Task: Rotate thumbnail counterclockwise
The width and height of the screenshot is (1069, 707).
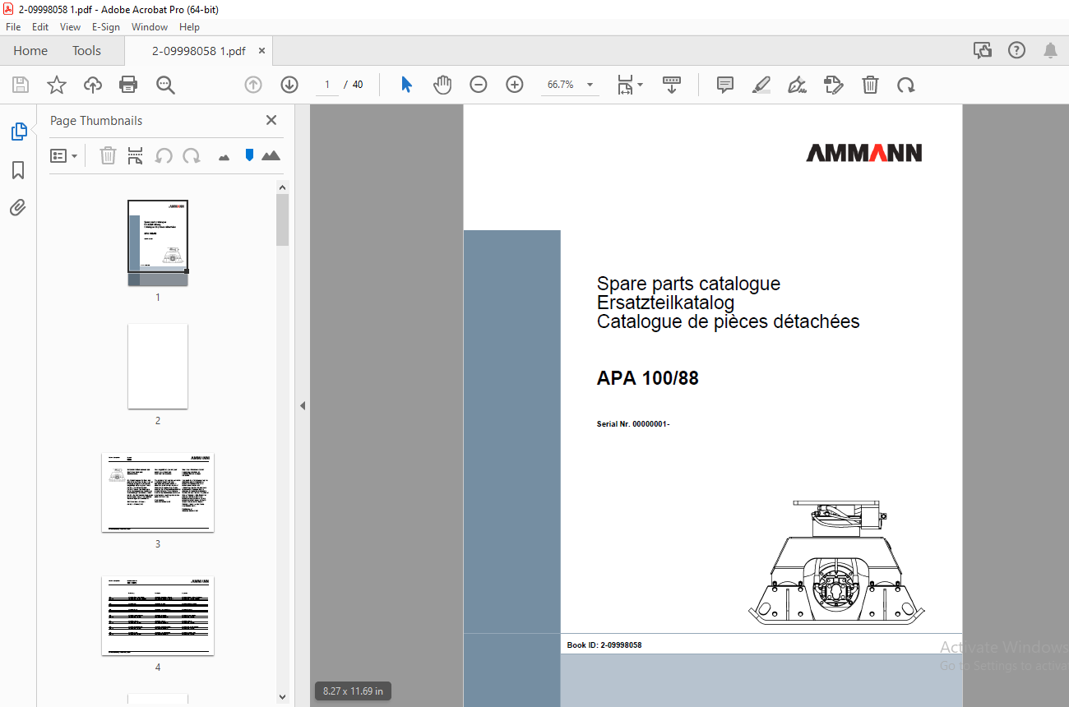Action: pos(164,155)
